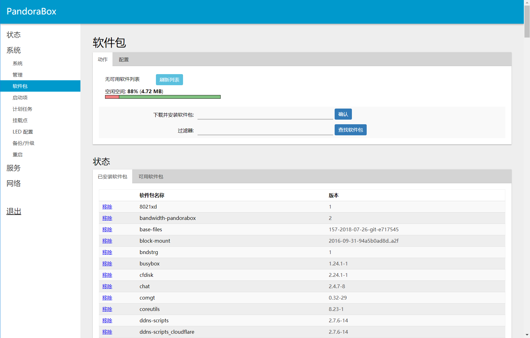Click the free space usage bar
The image size is (530, 338).
[163, 97]
